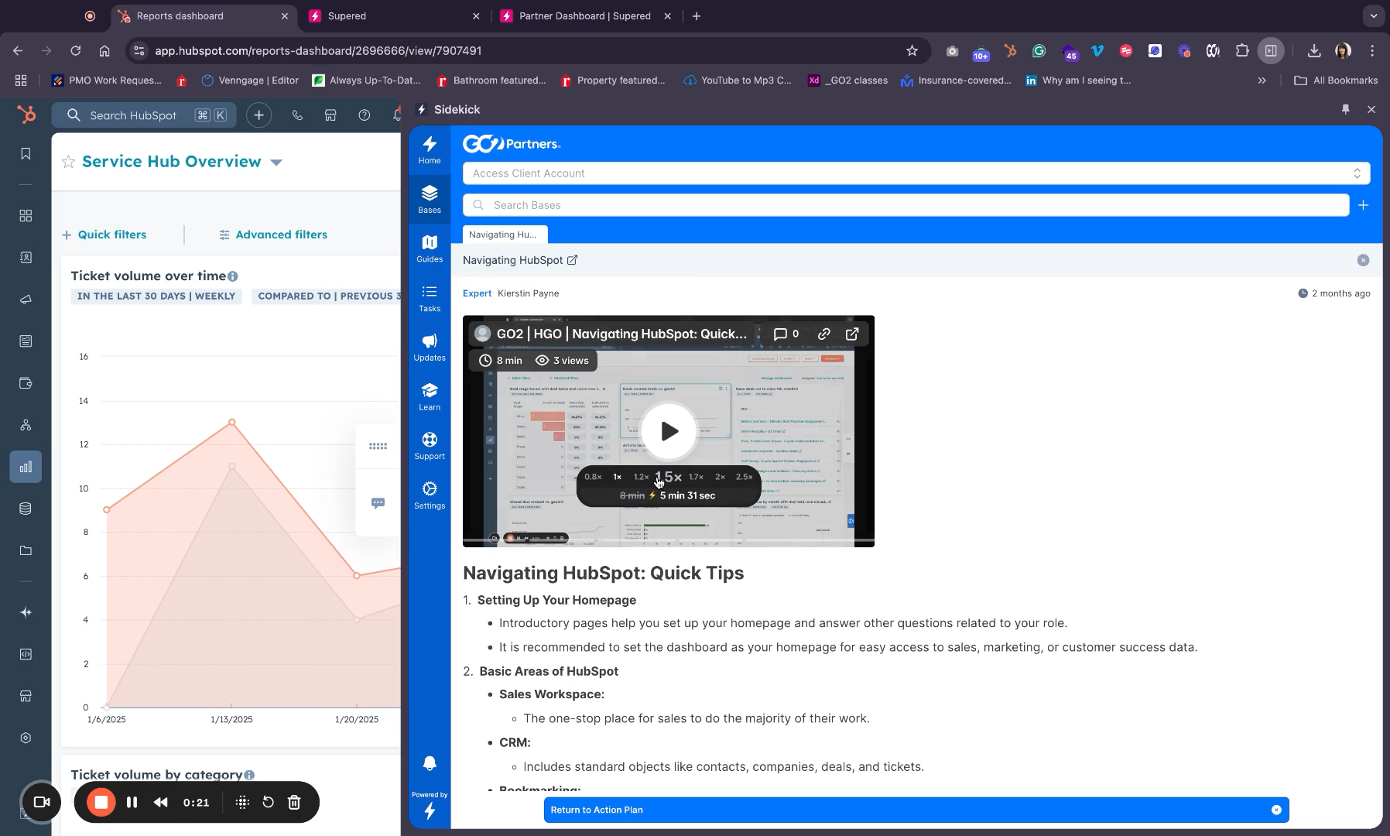Rewind the screen recording
The width and height of the screenshot is (1390, 836).
(x=160, y=802)
